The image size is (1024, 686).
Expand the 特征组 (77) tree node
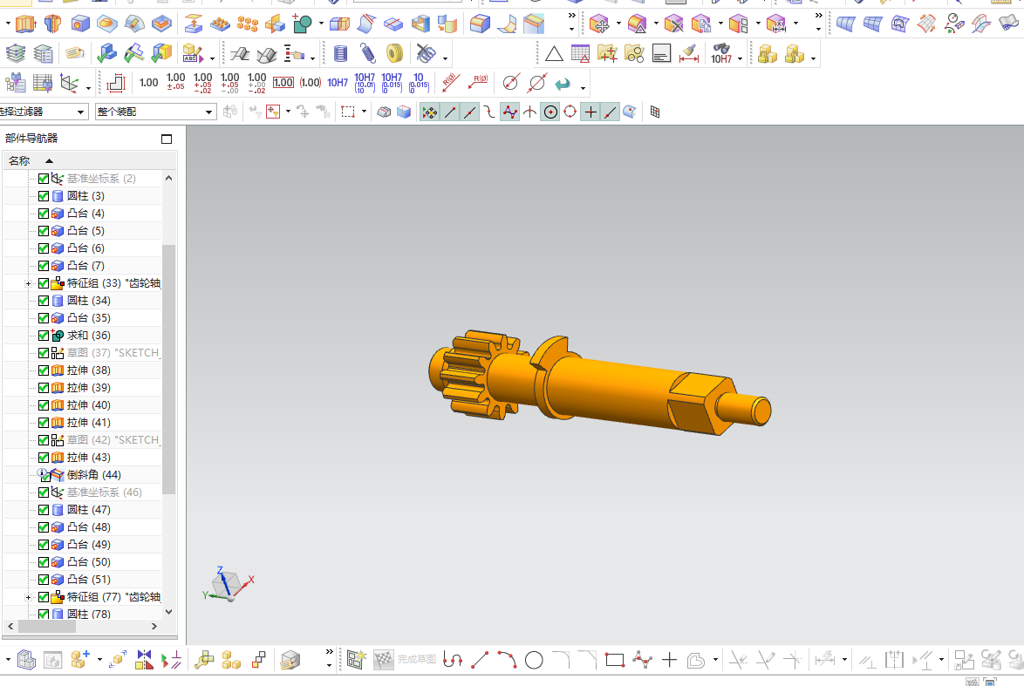(28, 597)
